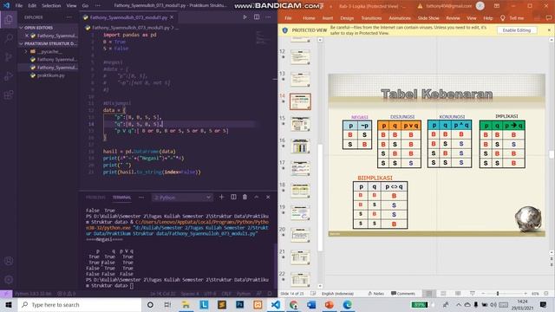Screen dimensions: 555x312
Task: Switch to Normal view in PowerPoint
Action: (x=428, y=294)
